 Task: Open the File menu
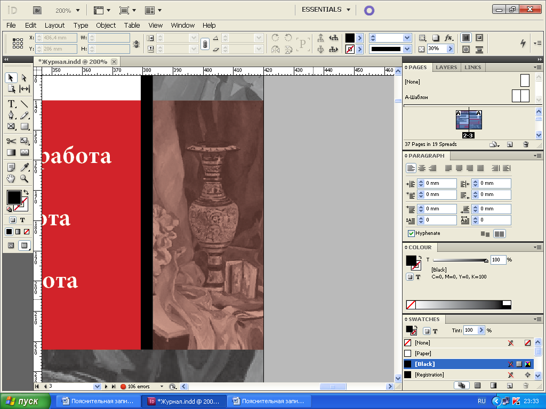tap(11, 26)
